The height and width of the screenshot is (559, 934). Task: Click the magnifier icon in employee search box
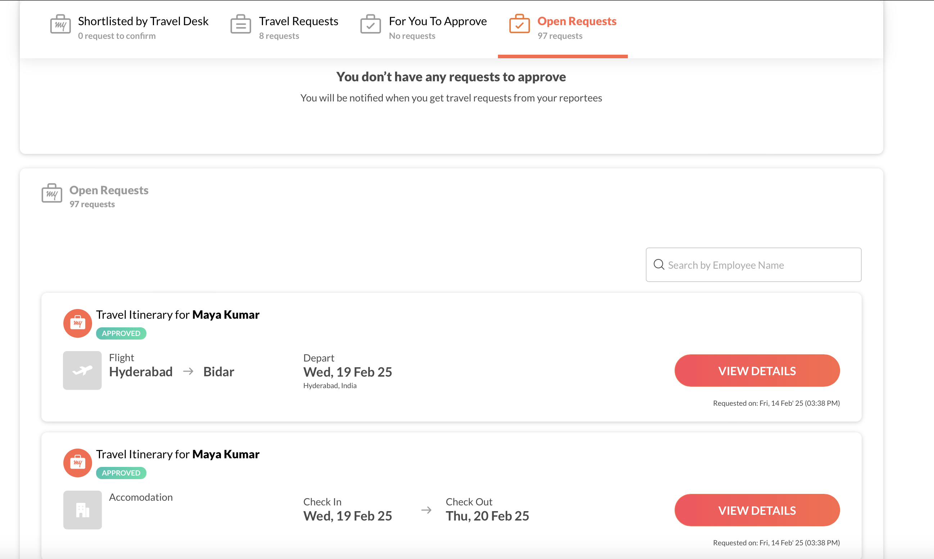(658, 265)
